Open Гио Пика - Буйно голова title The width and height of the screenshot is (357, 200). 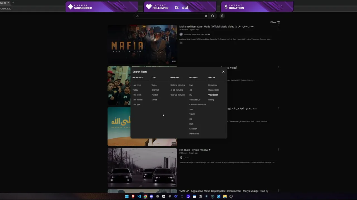(x=195, y=150)
